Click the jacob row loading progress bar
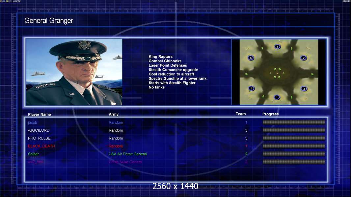The image size is (351, 197). [x=294, y=122]
